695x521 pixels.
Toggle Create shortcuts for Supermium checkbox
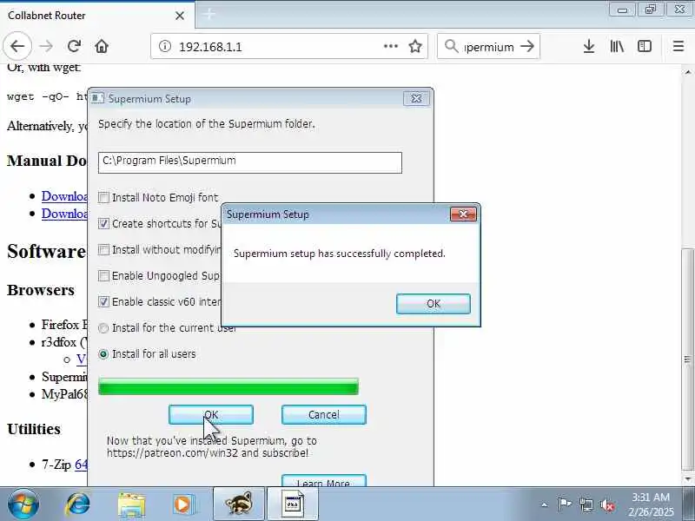coord(103,223)
